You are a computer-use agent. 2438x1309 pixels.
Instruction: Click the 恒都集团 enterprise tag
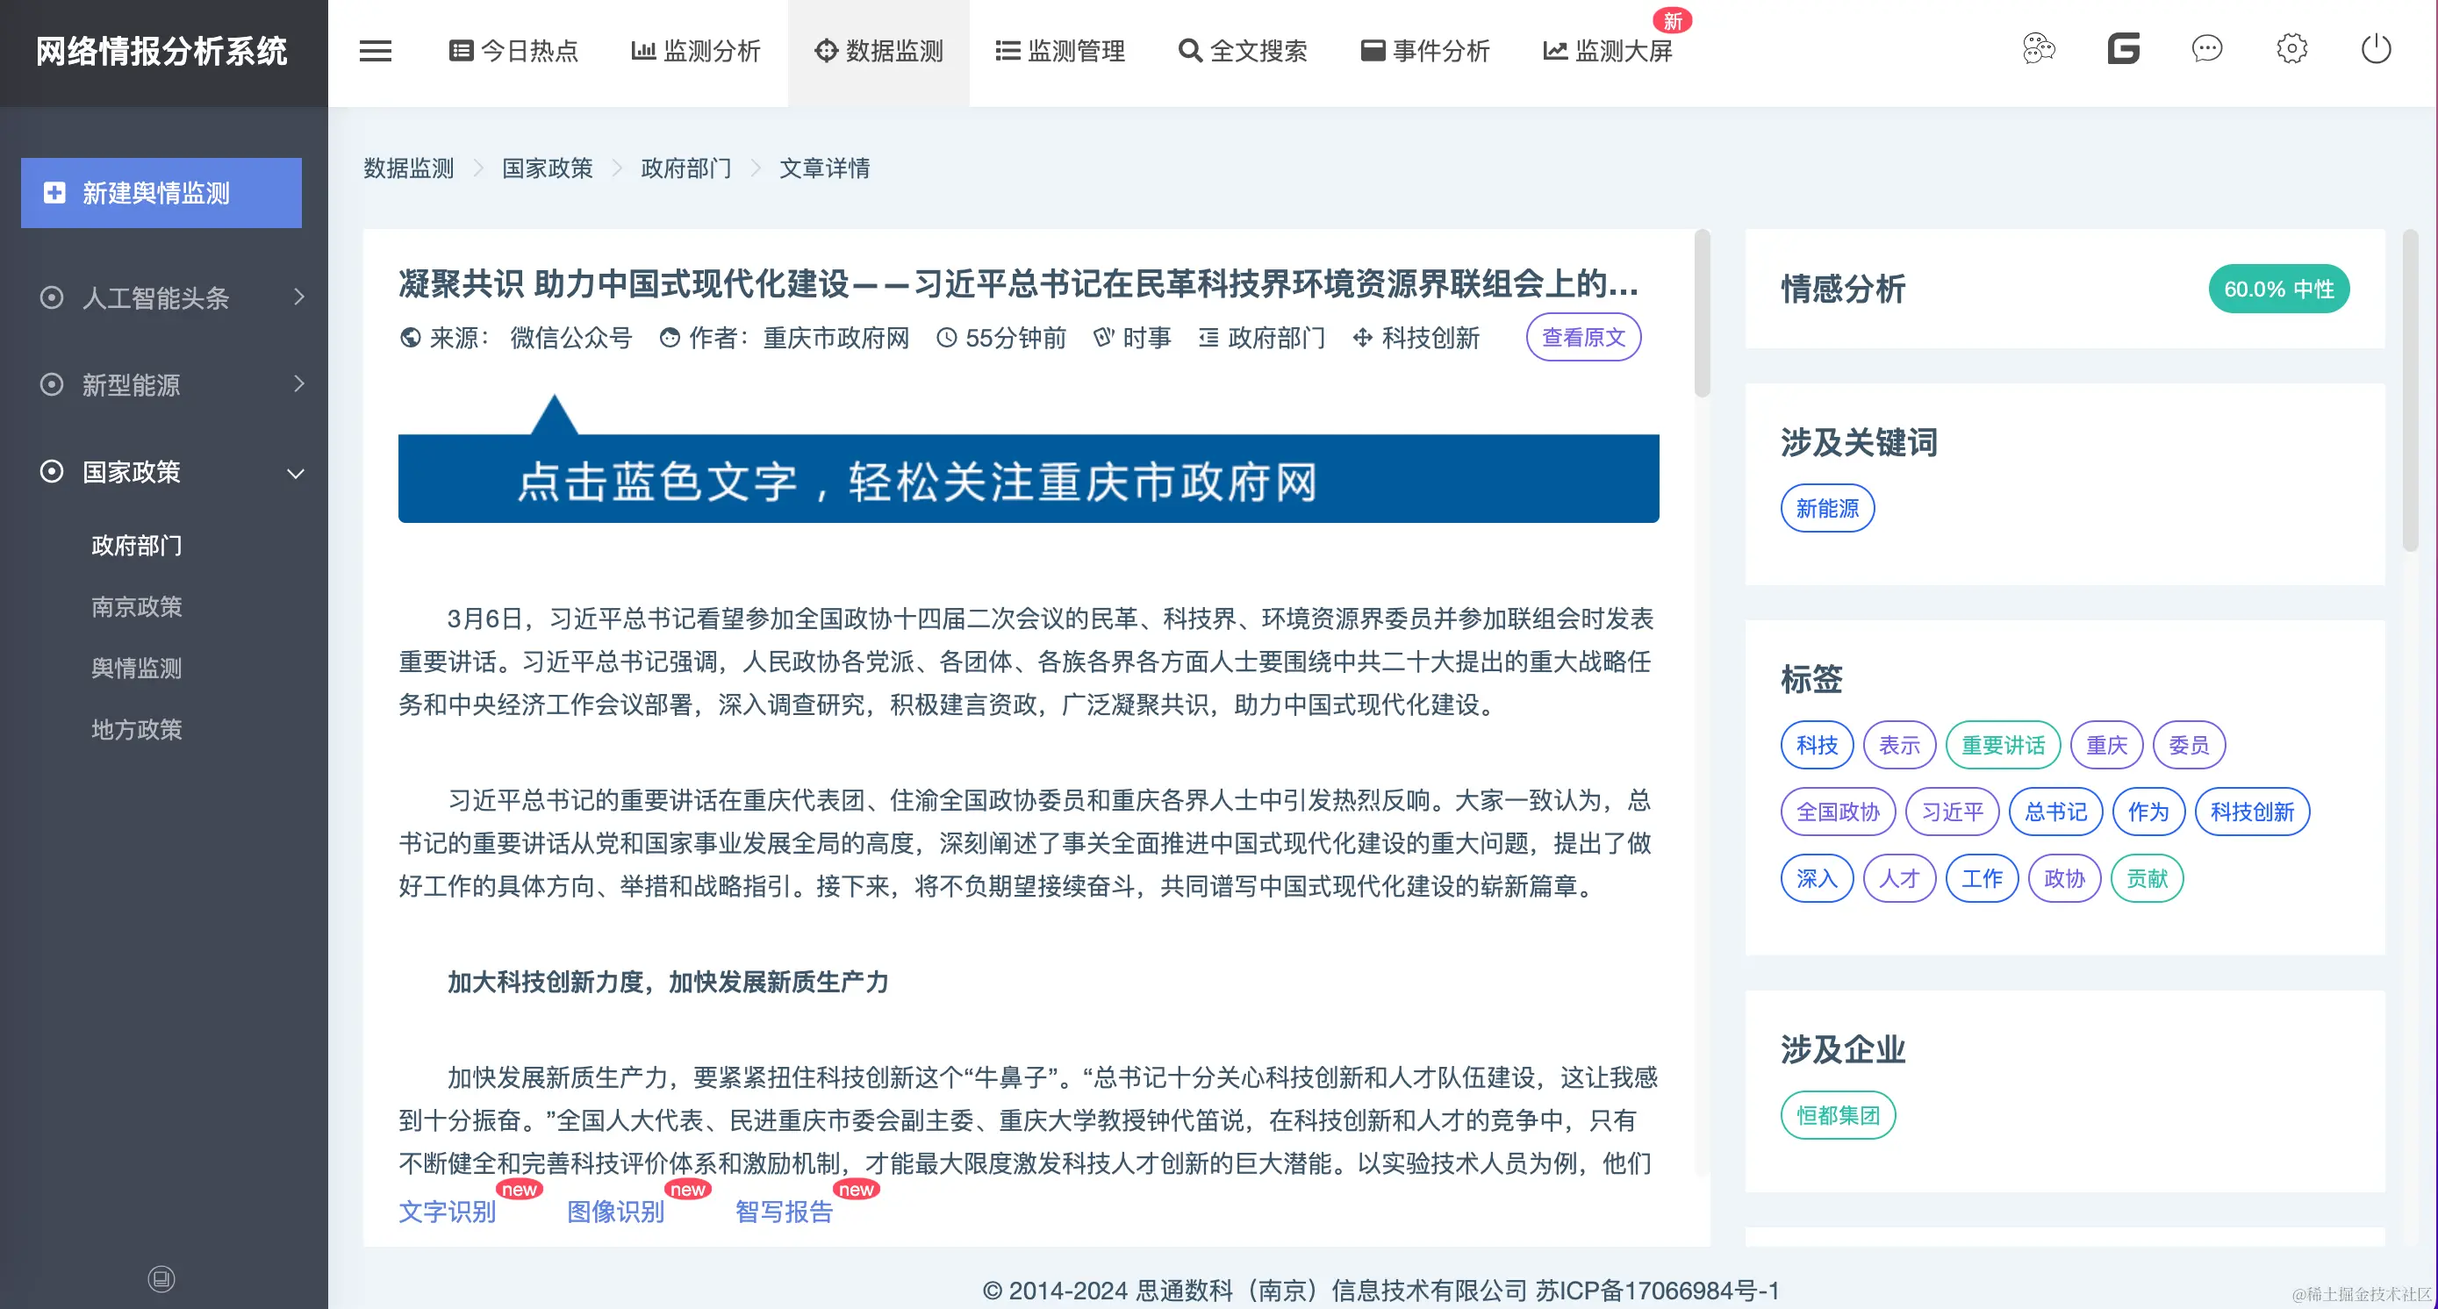coord(1837,1116)
